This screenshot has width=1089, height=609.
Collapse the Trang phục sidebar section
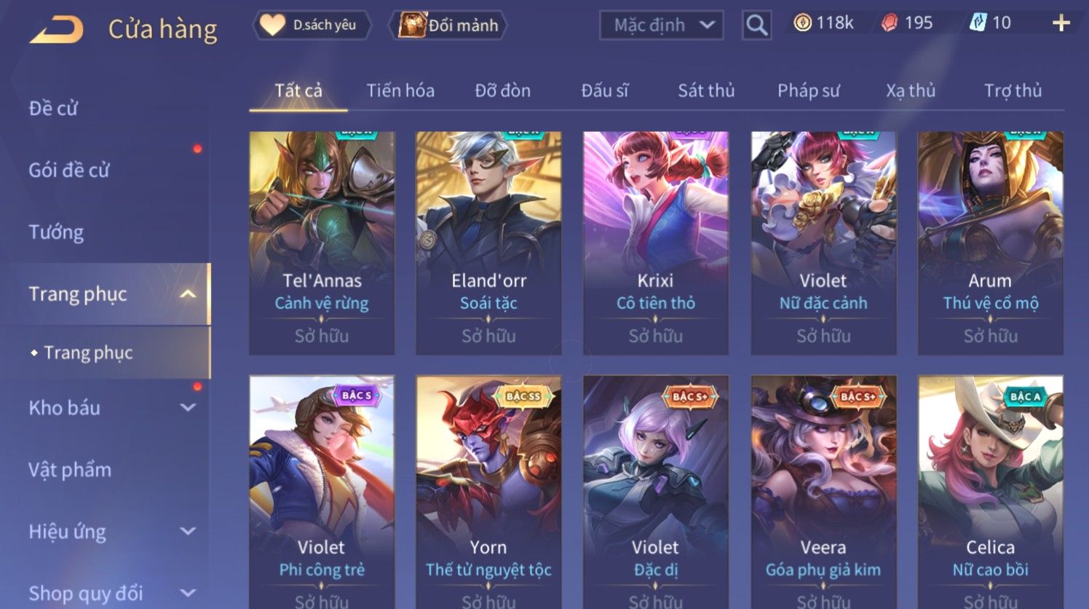coord(188,294)
